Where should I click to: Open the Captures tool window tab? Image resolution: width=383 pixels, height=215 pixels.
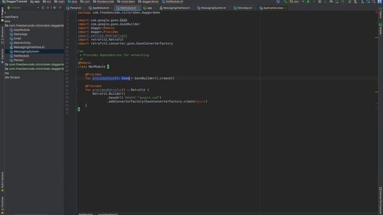click(x=2, y=56)
